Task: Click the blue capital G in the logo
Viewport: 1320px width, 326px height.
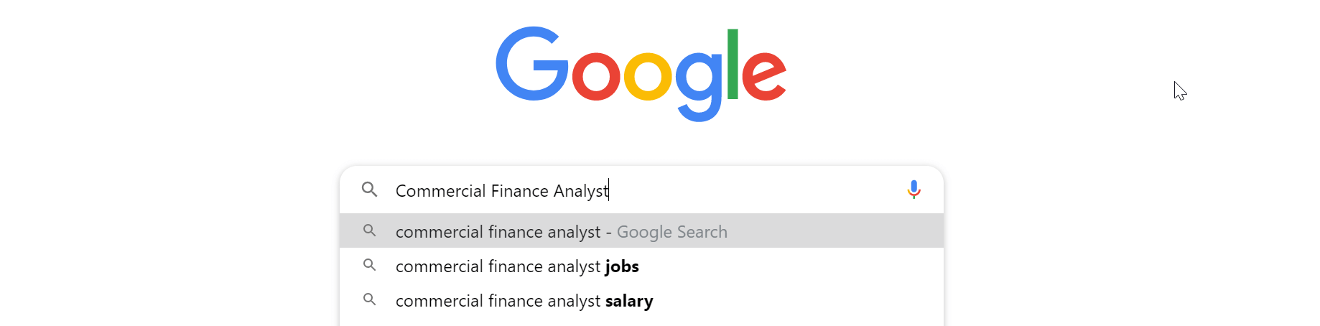Action: (x=532, y=64)
